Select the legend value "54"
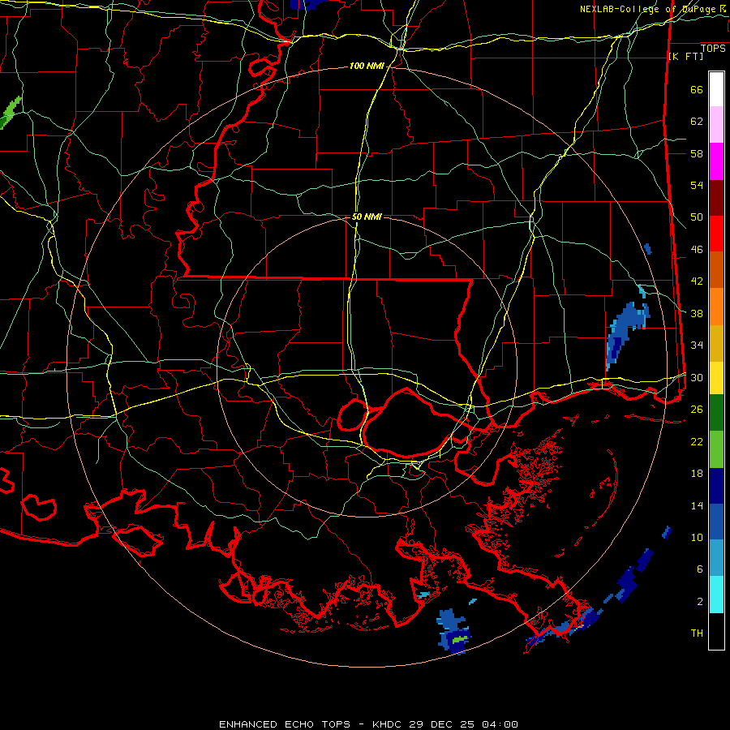 [x=697, y=185]
